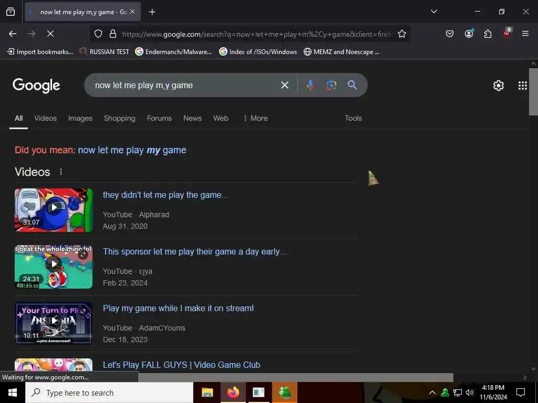Open the Windows Start button

coord(13,393)
